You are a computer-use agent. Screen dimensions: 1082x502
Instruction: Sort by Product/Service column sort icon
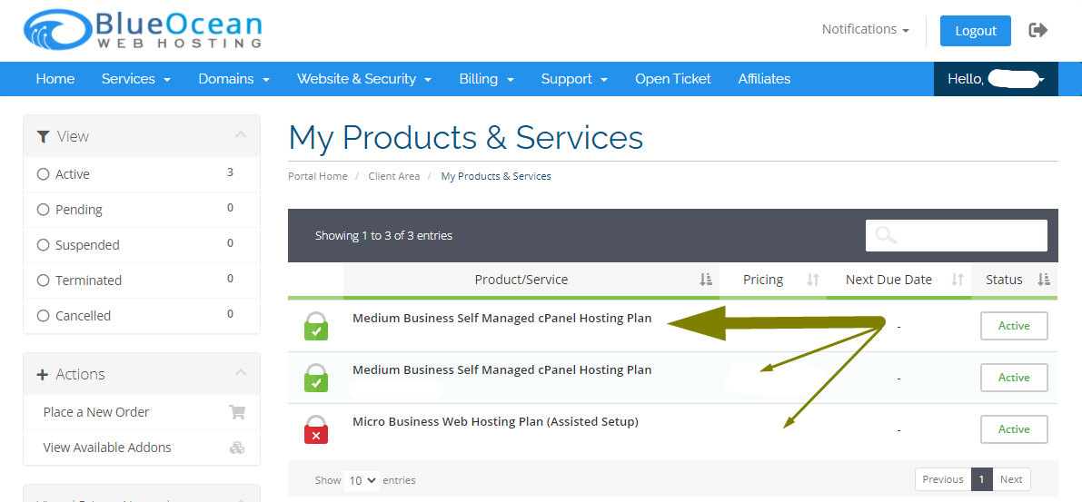coord(706,280)
